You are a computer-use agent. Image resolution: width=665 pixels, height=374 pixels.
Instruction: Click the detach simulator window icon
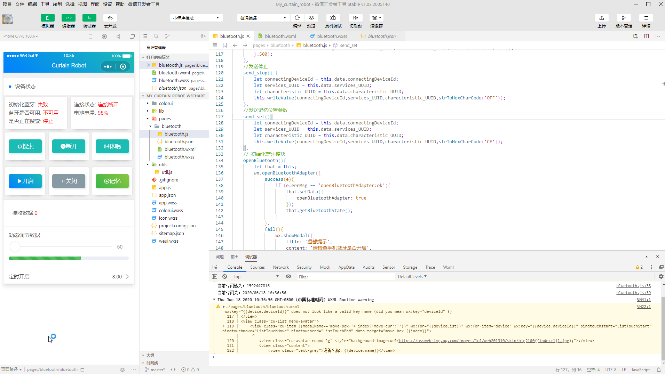[x=132, y=36]
